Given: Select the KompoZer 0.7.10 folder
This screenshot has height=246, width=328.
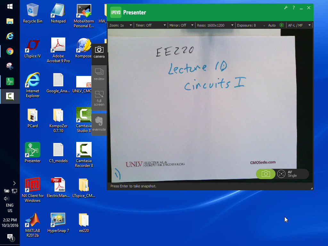Looking at the screenshot, I should point(58,120).
